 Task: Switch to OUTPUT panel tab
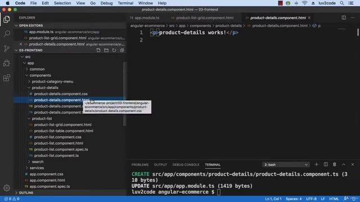pyautogui.click(x=160, y=164)
